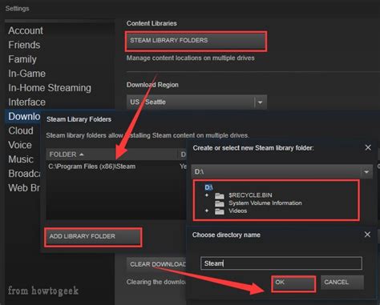Close the Create or select library folder dialog
The height and width of the screenshot is (305, 380).
point(368,147)
